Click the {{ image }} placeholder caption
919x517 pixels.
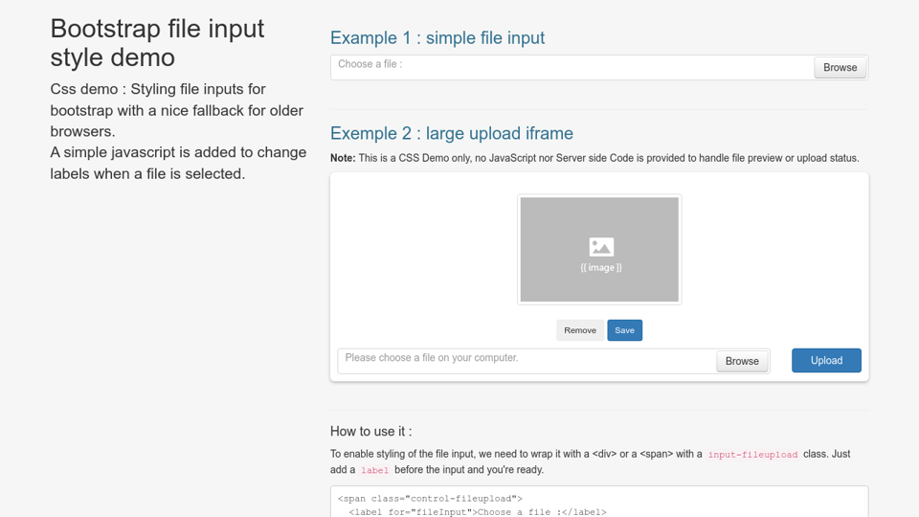point(600,268)
